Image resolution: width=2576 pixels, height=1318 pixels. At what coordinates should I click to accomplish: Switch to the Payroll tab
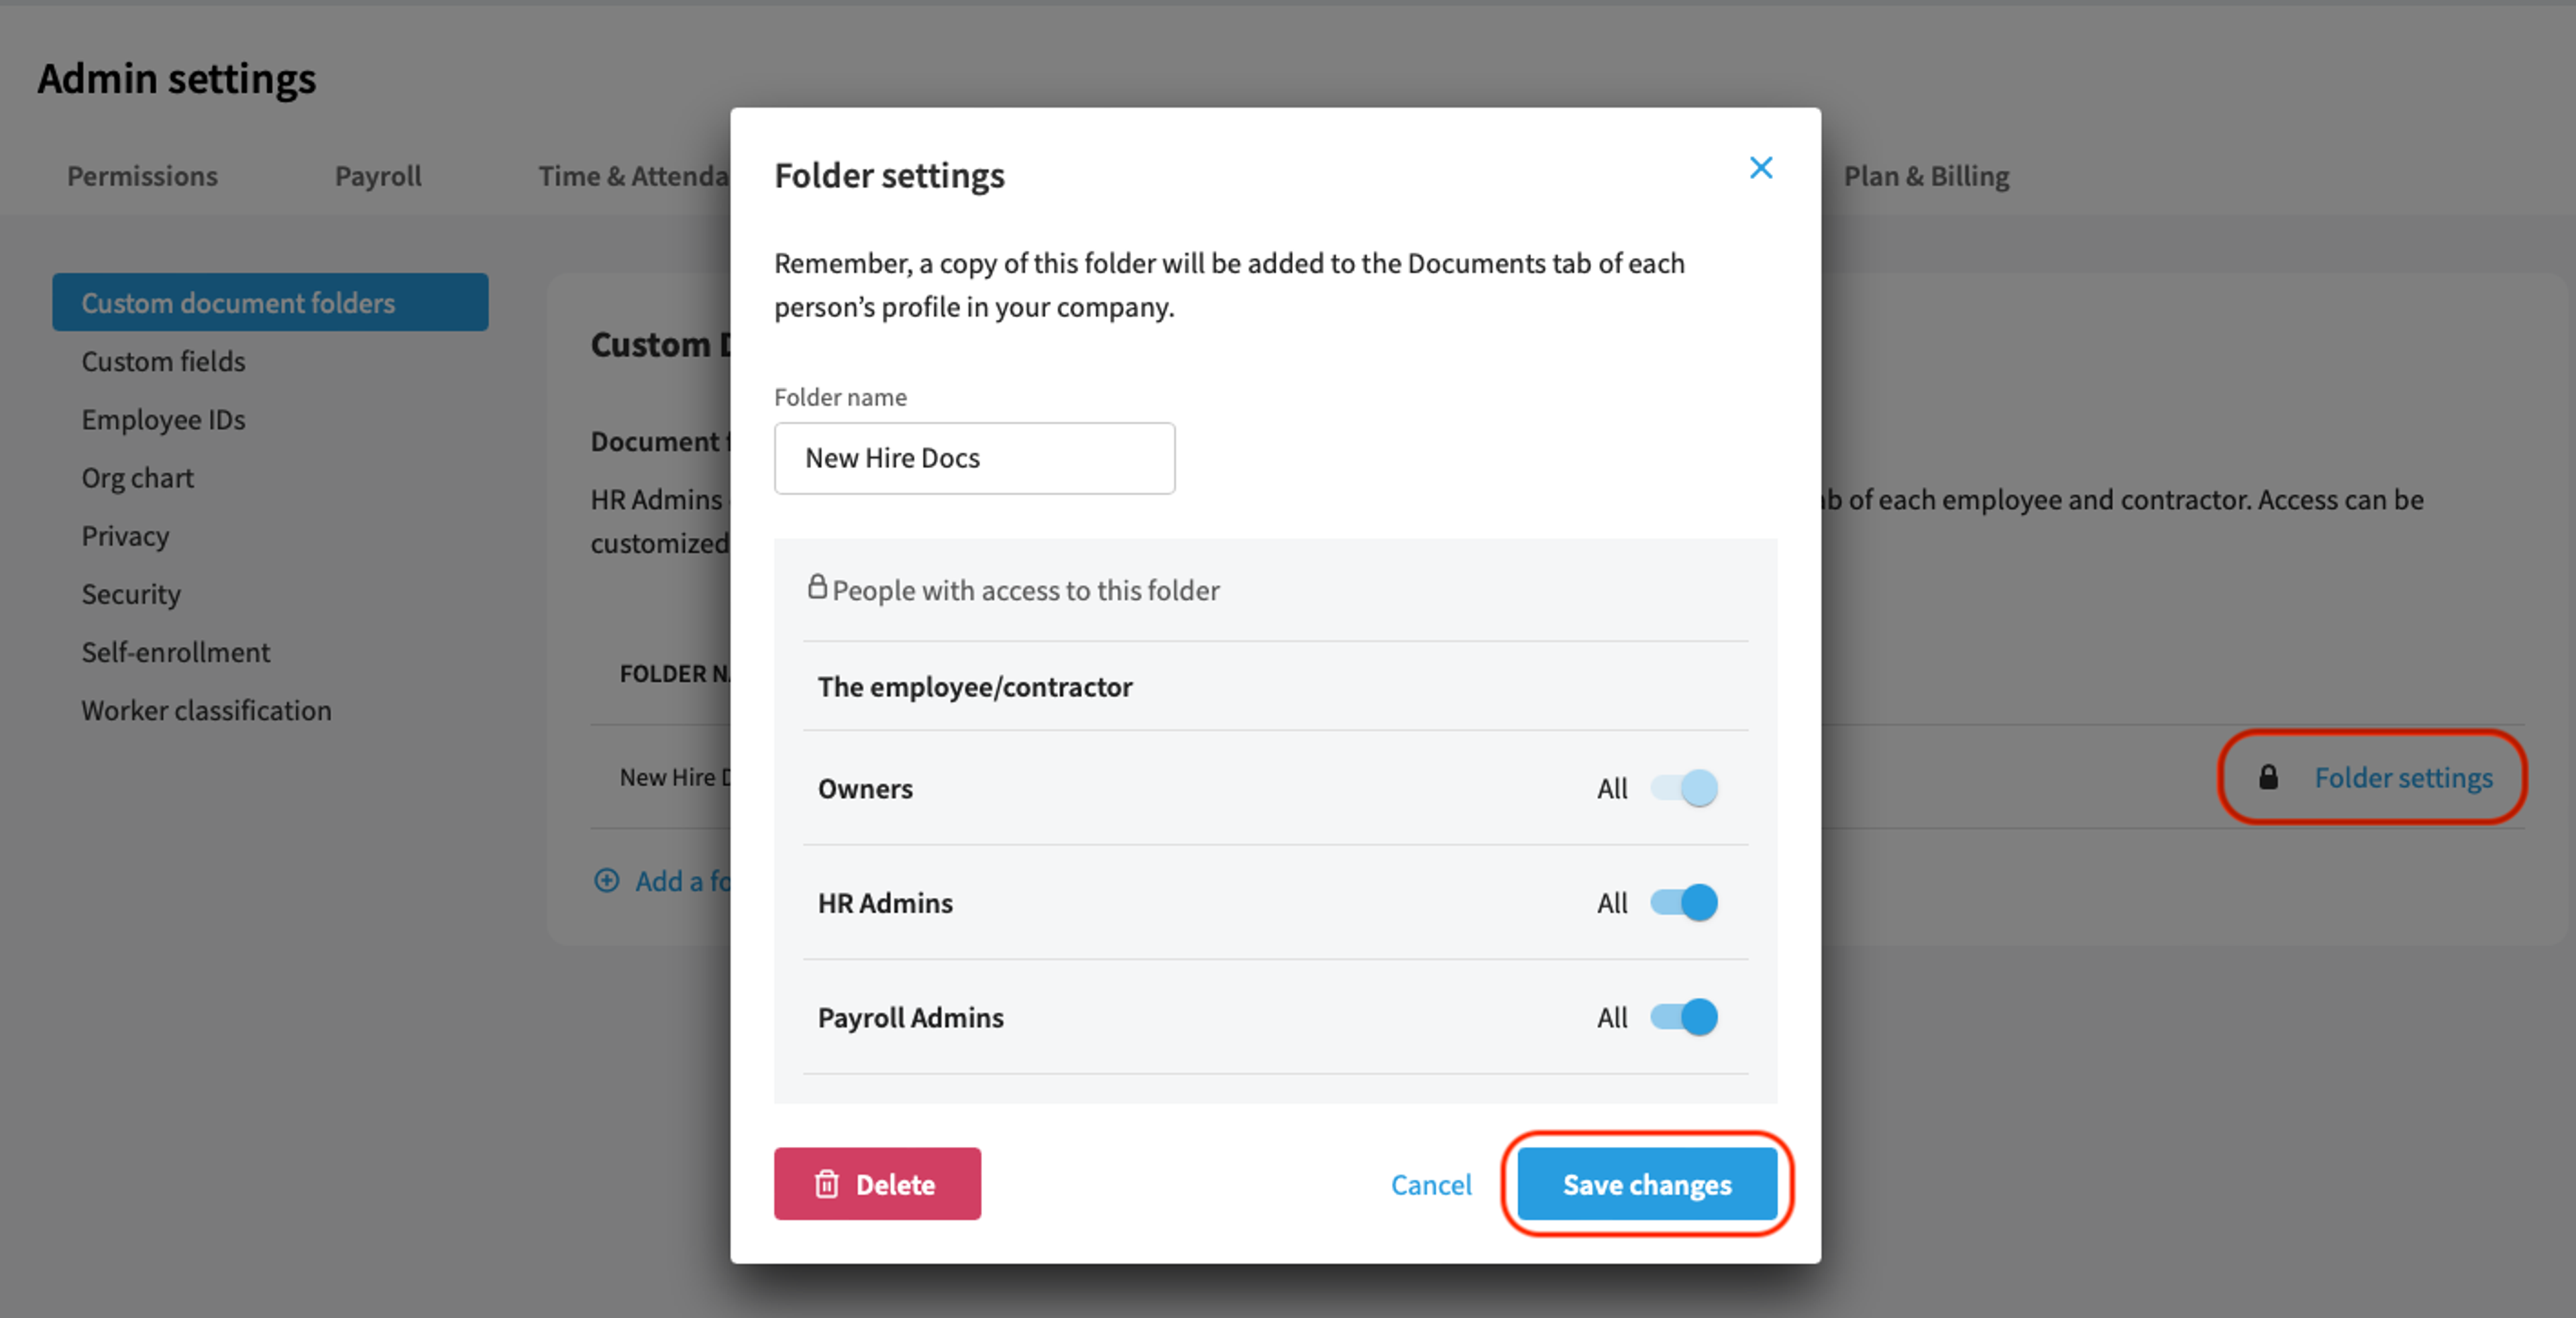point(378,176)
